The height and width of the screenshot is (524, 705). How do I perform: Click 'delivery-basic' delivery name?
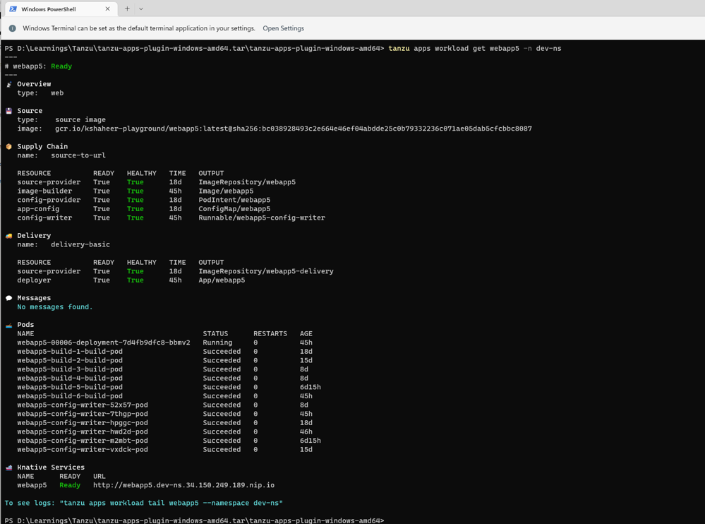click(80, 244)
